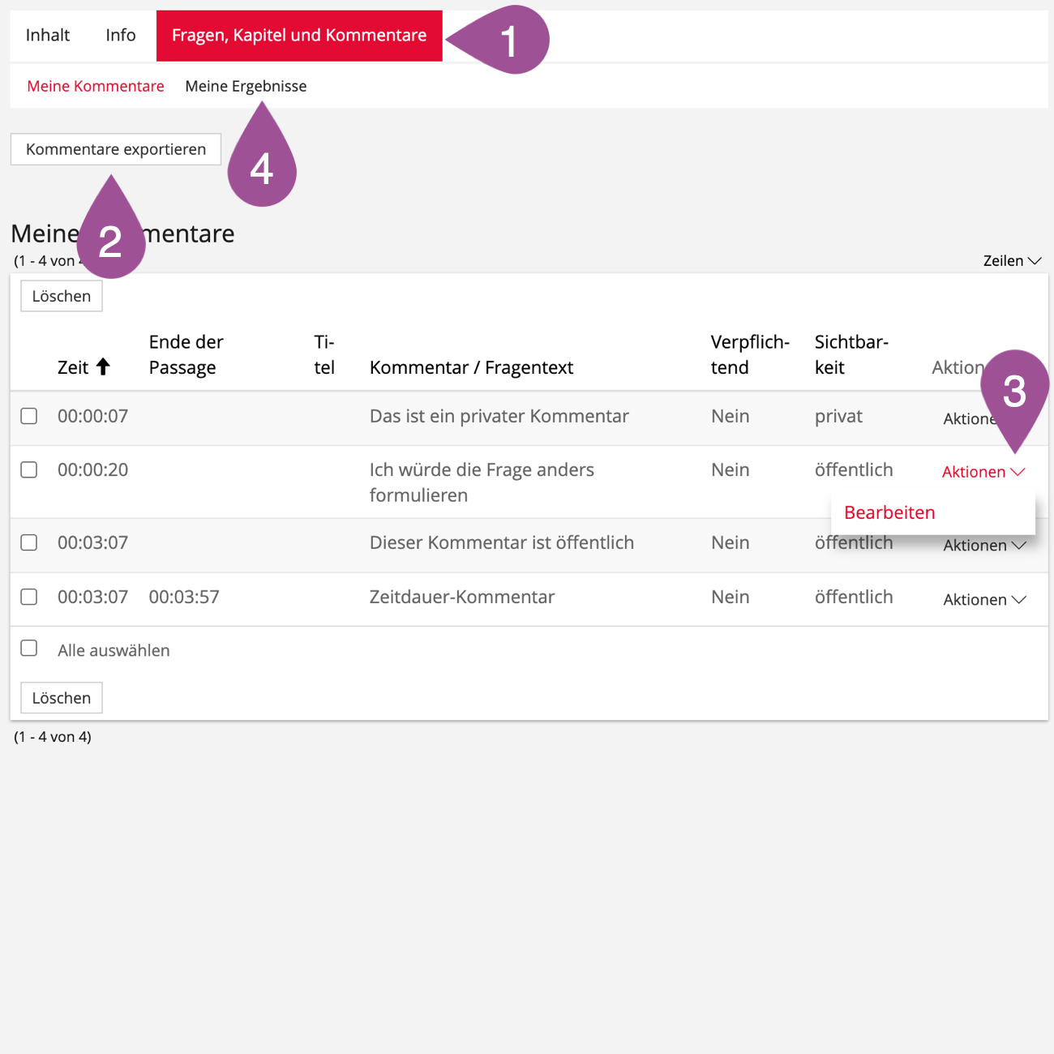The width and height of the screenshot is (1054, 1054).
Task: Sort by the Kommentar / Fragentext column header
Action: 471,367
